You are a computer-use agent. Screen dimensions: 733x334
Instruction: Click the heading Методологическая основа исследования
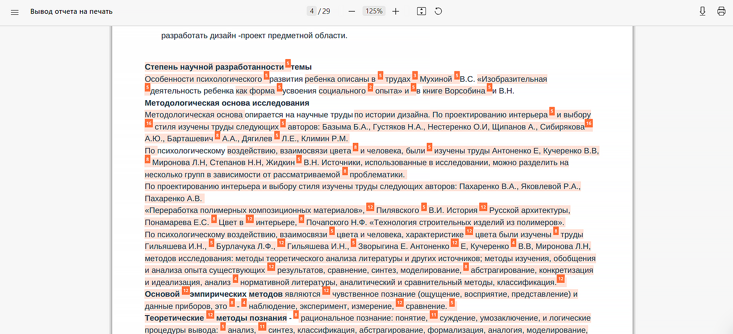[x=227, y=103]
